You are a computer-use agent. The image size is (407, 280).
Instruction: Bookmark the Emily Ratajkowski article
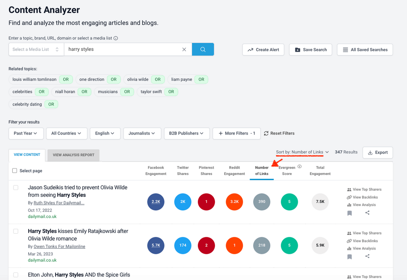click(x=349, y=257)
